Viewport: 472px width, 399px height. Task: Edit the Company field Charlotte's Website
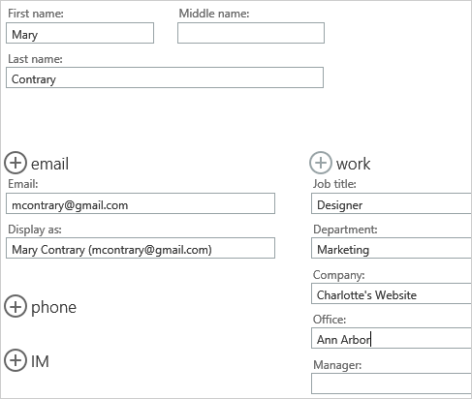click(392, 293)
